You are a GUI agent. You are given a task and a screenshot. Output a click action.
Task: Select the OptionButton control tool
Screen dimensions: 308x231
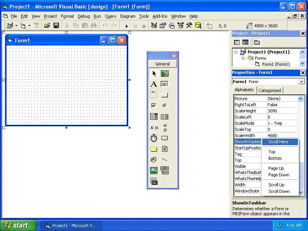tap(165, 105)
